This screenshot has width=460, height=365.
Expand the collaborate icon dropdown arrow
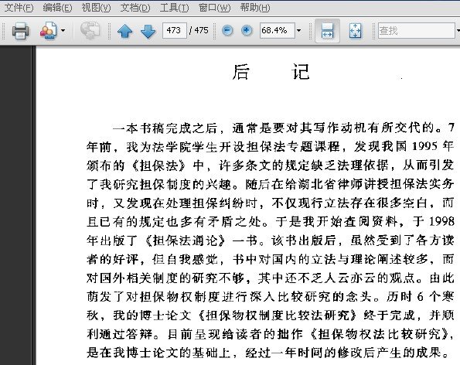click(63, 30)
